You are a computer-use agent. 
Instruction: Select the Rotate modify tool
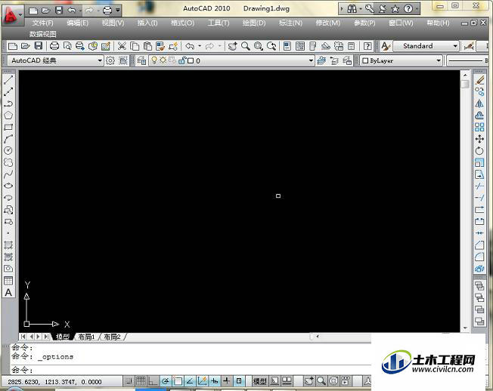(479, 151)
